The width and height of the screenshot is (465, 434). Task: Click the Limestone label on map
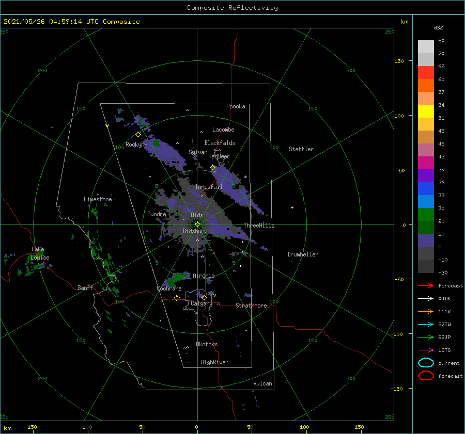[x=98, y=199]
